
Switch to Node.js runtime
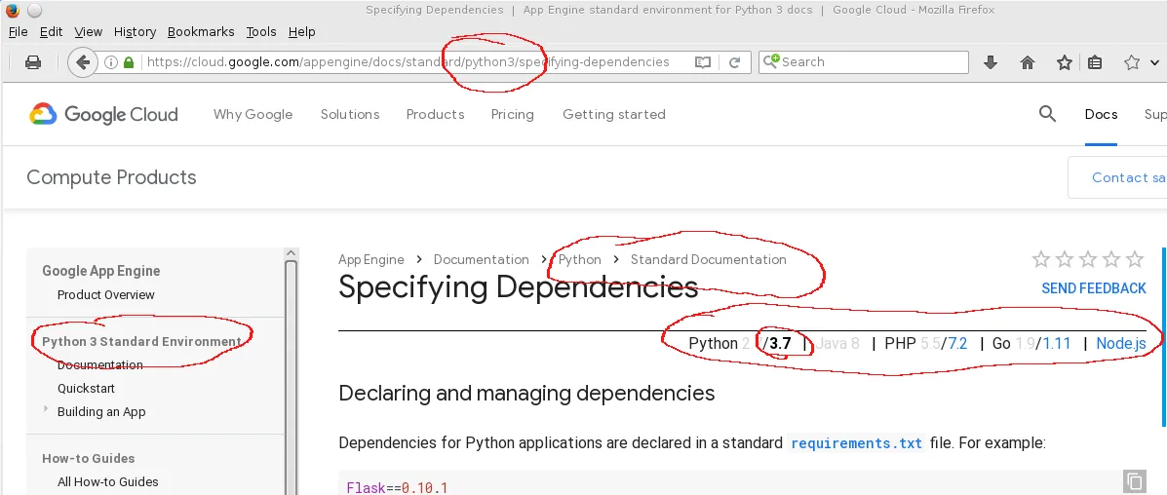pyautogui.click(x=1121, y=343)
